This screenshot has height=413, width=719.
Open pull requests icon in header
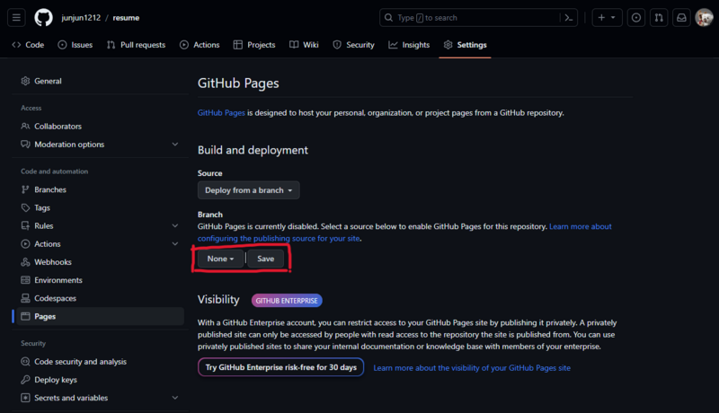[x=659, y=18]
